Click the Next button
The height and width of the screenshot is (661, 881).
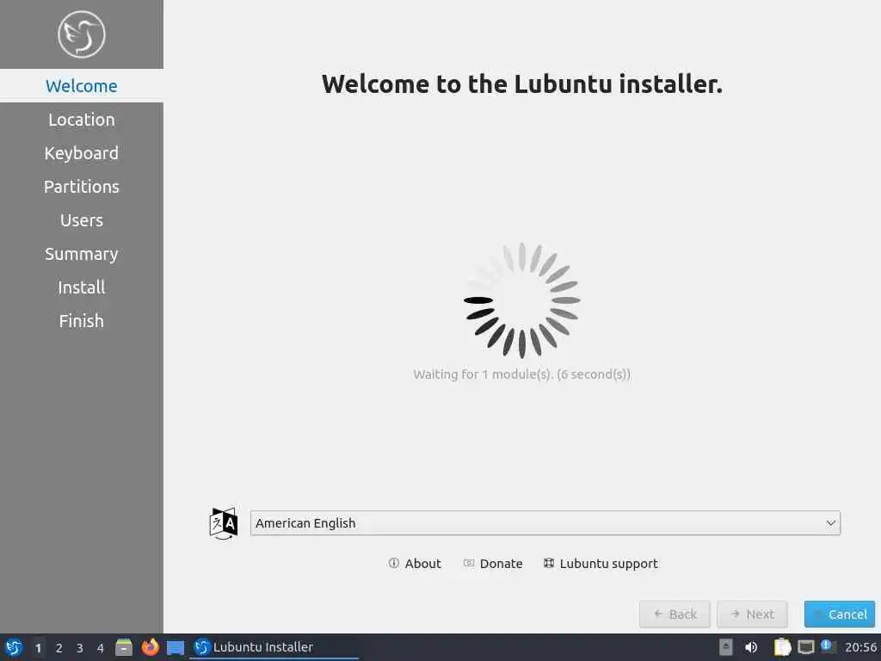[x=752, y=615]
